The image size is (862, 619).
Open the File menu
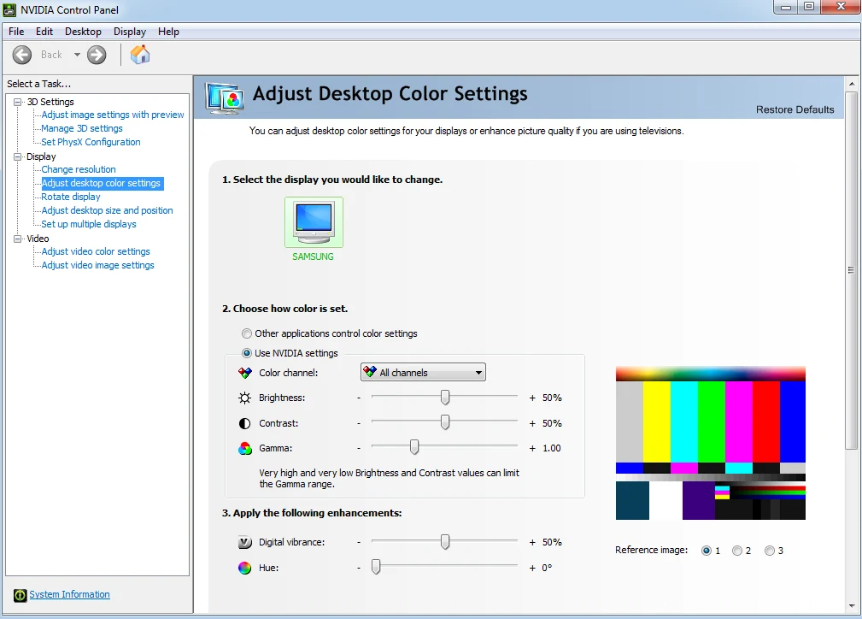[x=16, y=32]
